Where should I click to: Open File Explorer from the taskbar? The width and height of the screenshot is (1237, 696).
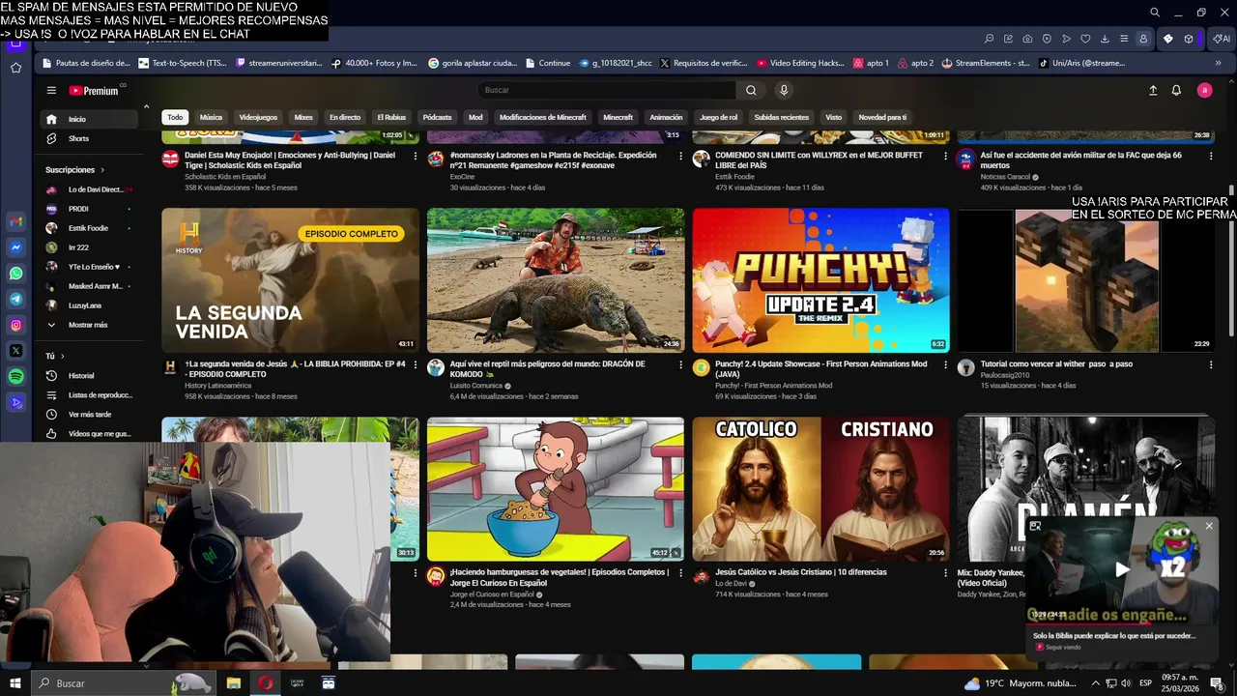click(x=234, y=683)
